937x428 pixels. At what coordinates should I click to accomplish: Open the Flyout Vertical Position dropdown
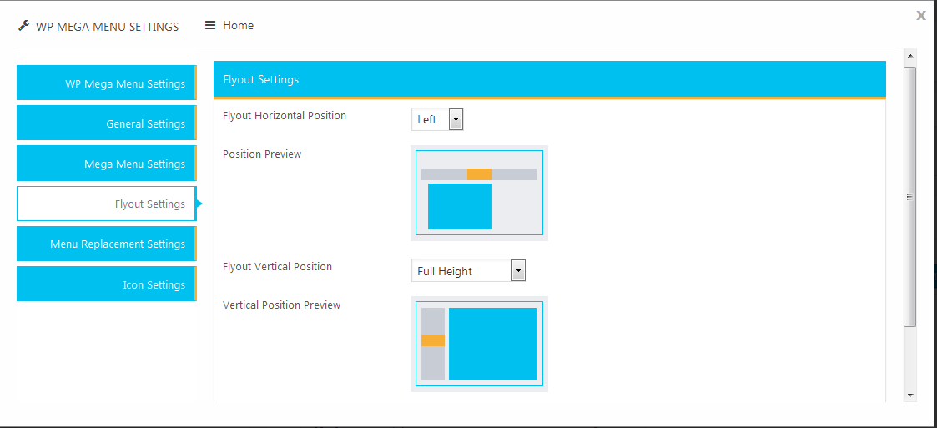point(469,271)
